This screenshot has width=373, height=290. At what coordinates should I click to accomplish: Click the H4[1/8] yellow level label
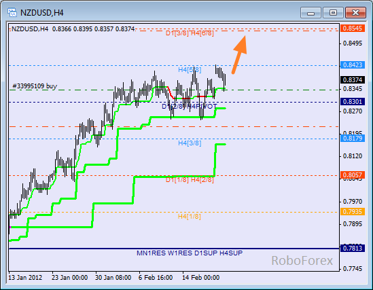pos(190,217)
